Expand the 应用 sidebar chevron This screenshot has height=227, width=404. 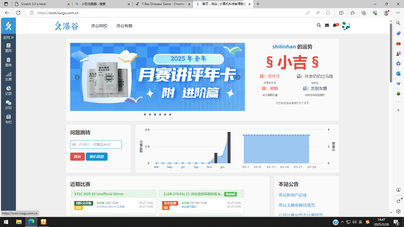click(8, 38)
